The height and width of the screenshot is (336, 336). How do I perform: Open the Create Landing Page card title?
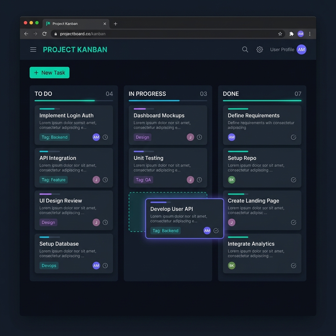pos(253,200)
